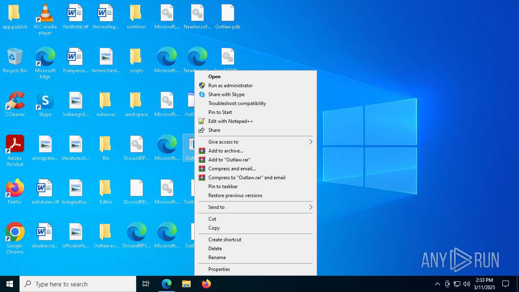This screenshot has height=292, width=519.
Task: Select the Outlaw.ex... folder icon
Action: [106, 232]
